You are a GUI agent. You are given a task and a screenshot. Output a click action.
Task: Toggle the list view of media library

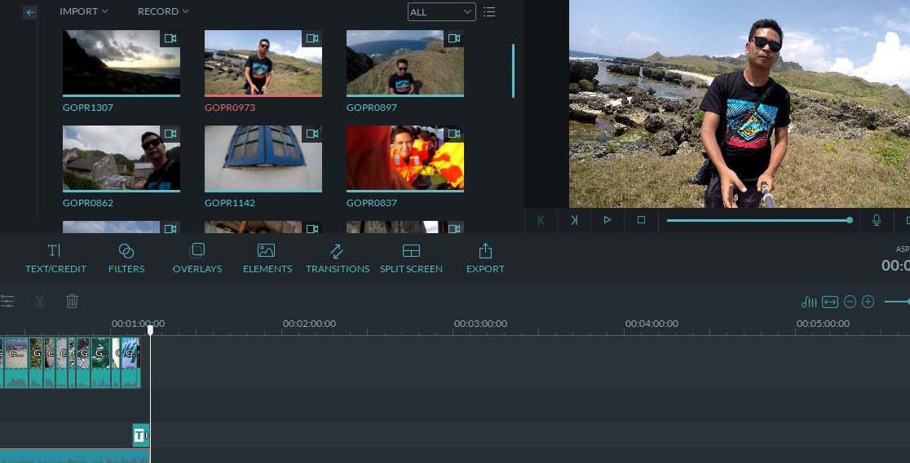pyautogui.click(x=489, y=12)
